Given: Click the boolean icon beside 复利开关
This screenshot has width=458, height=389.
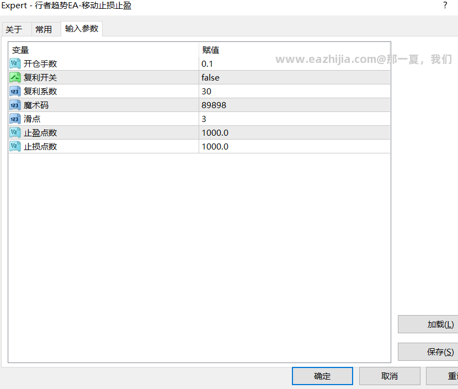Looking at the screenshot, I should tap(15, 77).
